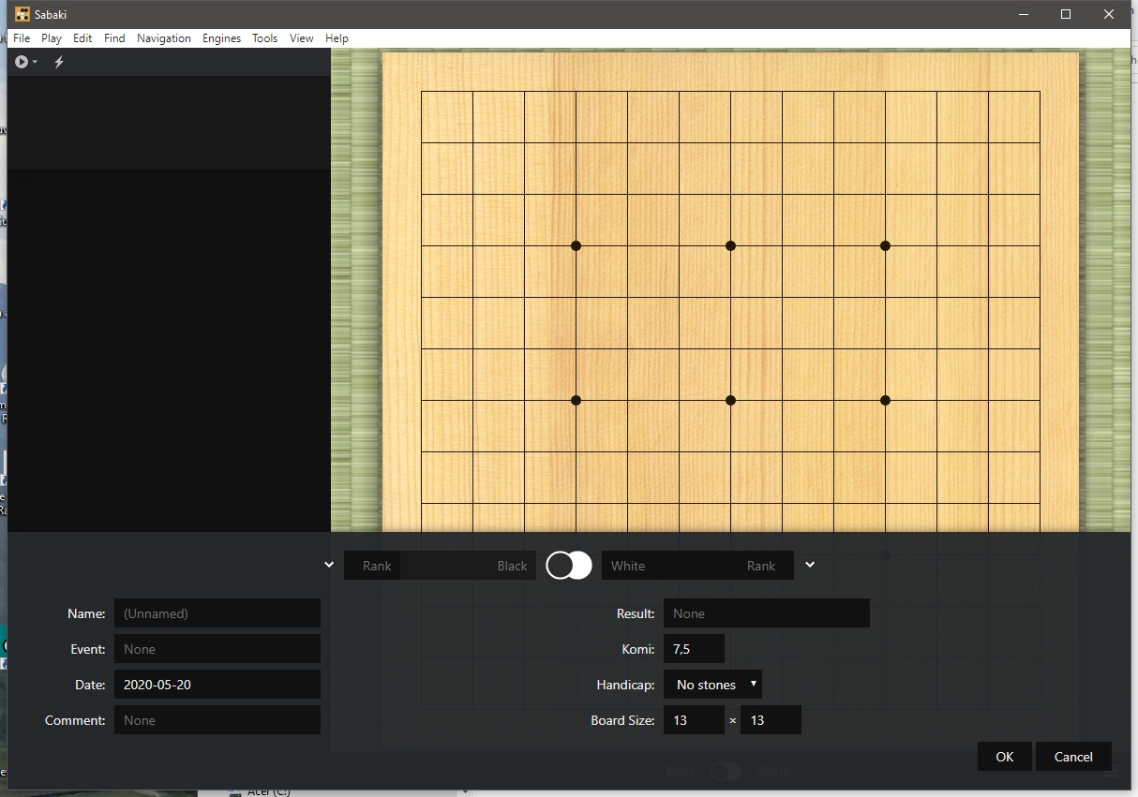Click the top-left star point on board
The image size is (1138, 797).
click(x=576, y=246)
